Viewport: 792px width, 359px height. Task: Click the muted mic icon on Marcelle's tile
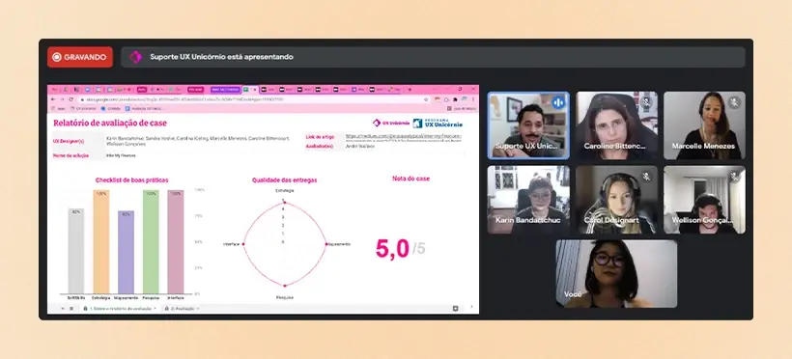[734, 102]
